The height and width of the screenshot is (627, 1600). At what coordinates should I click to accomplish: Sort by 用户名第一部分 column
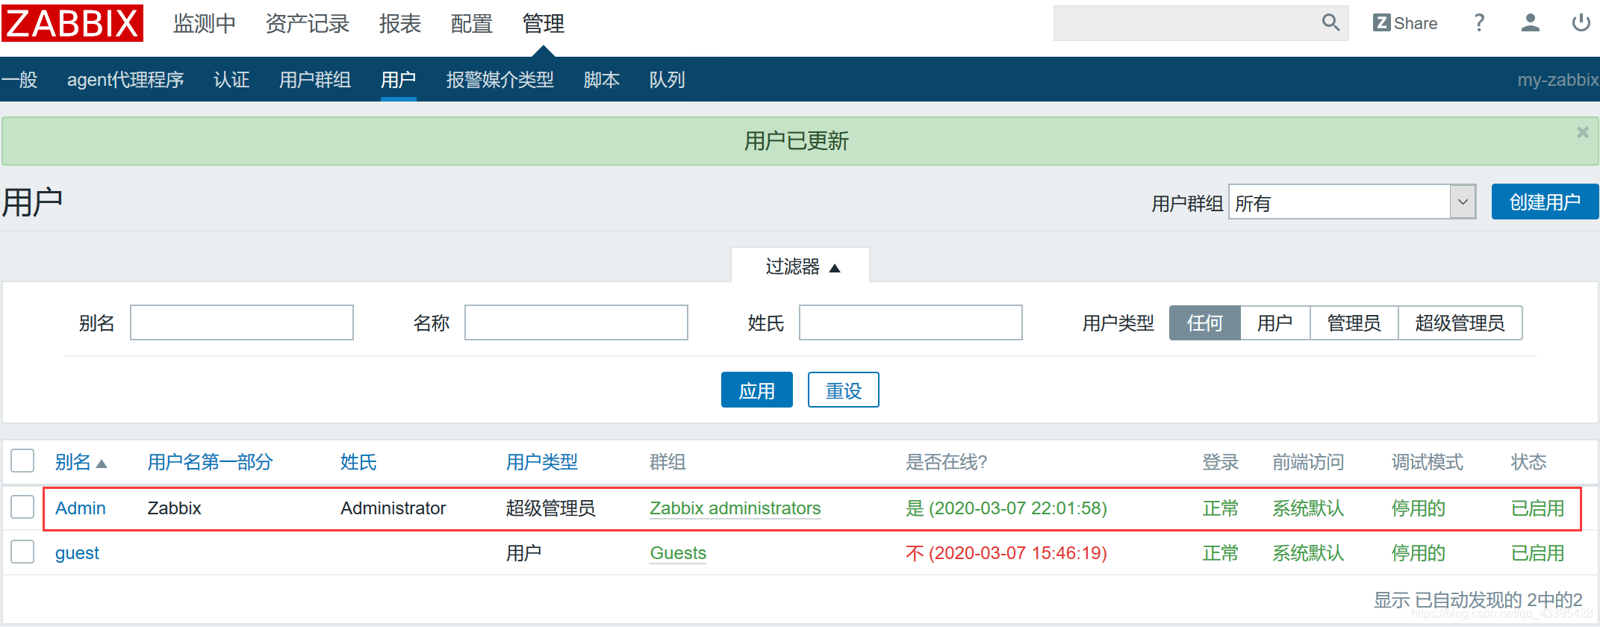[x=211, y=462]
